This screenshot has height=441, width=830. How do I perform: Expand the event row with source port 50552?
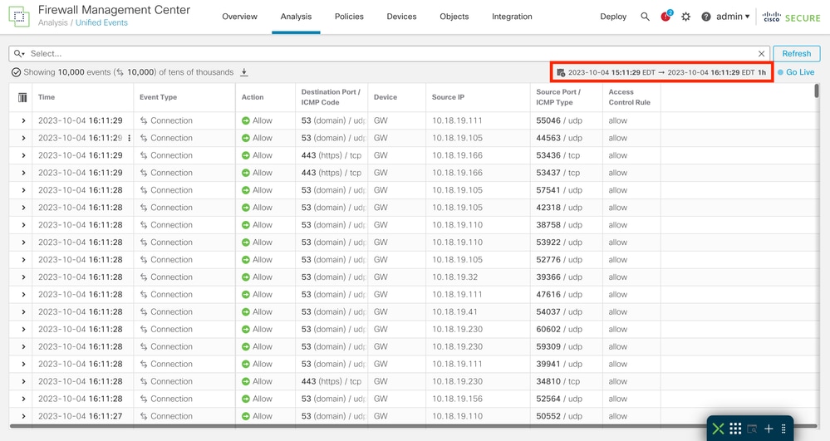coord(23,416)
